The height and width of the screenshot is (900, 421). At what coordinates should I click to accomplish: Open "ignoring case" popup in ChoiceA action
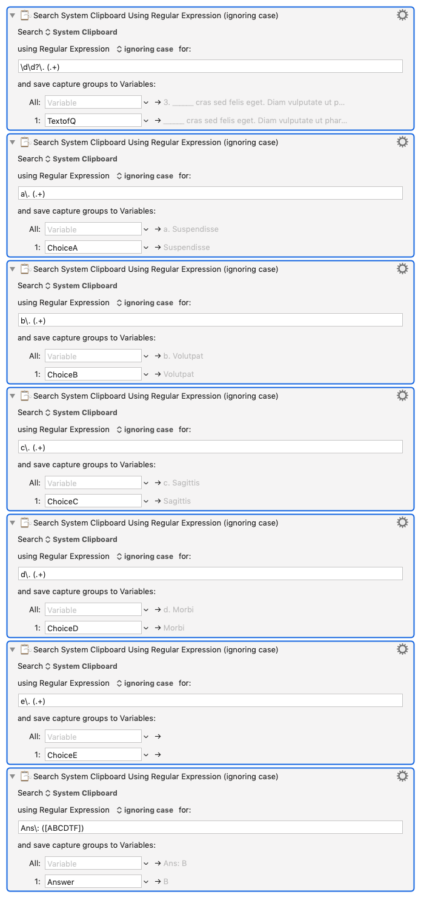point(145,176)
